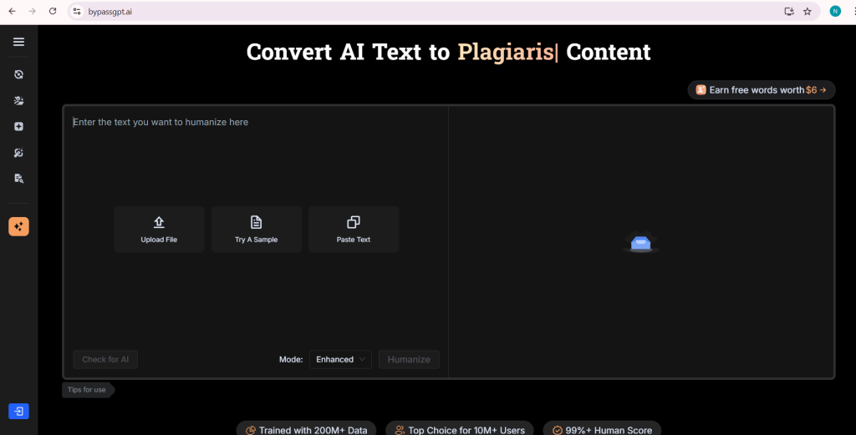
Task: Go back using the browser back arrow
Action: point(12,12)
